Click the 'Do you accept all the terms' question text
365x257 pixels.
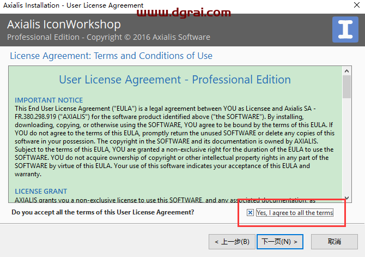[102, 212]
